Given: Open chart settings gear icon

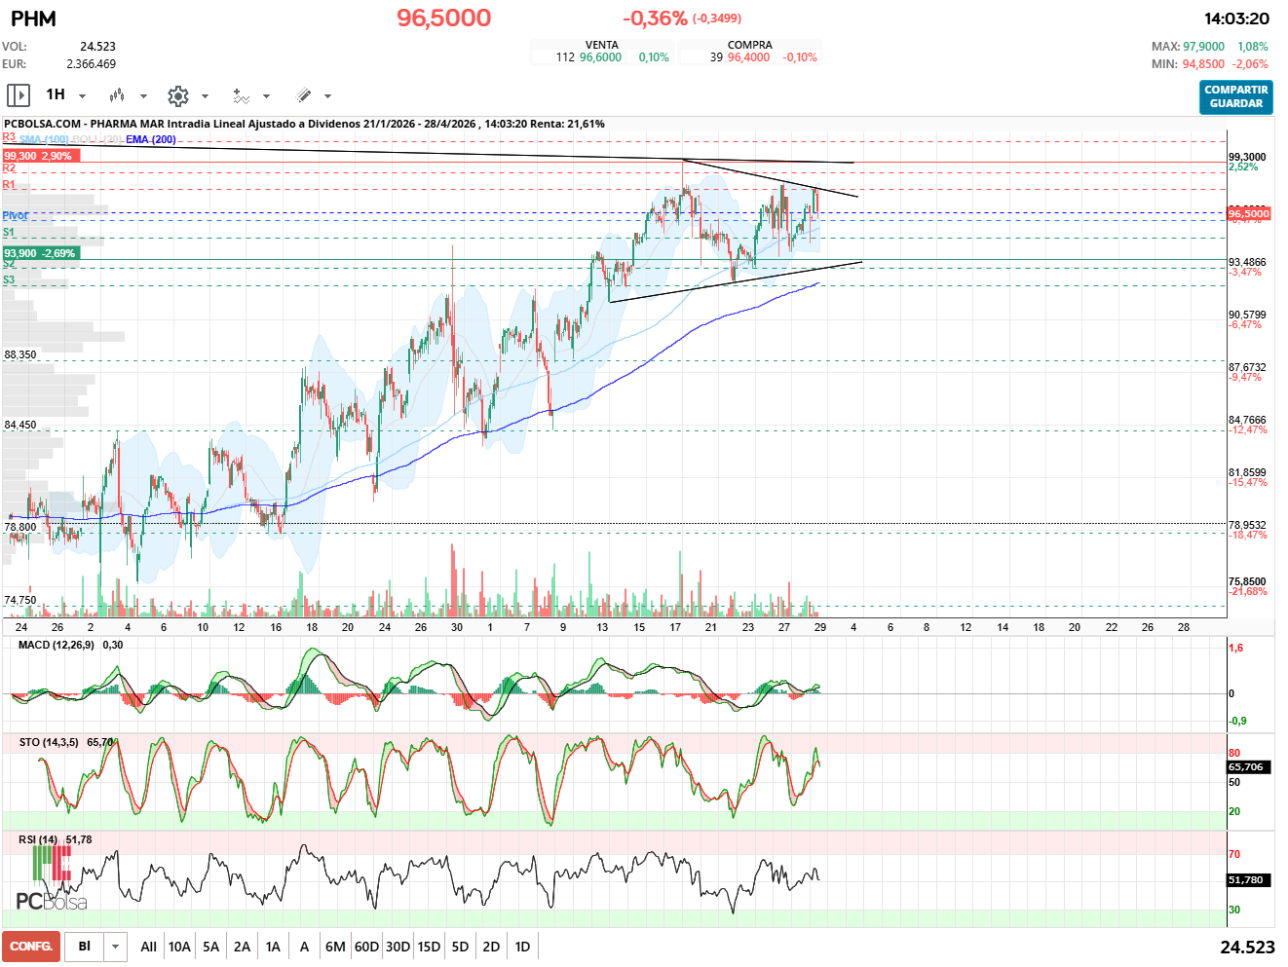Looking at the screenshot, I should [177, 95].
